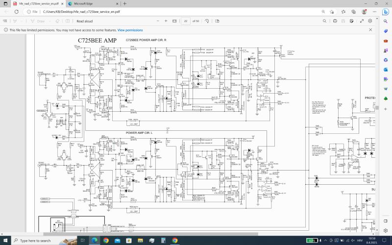392x245 pixels.
Task: Select the Draw tool in PDF toolbar
Action: point(38,21)
